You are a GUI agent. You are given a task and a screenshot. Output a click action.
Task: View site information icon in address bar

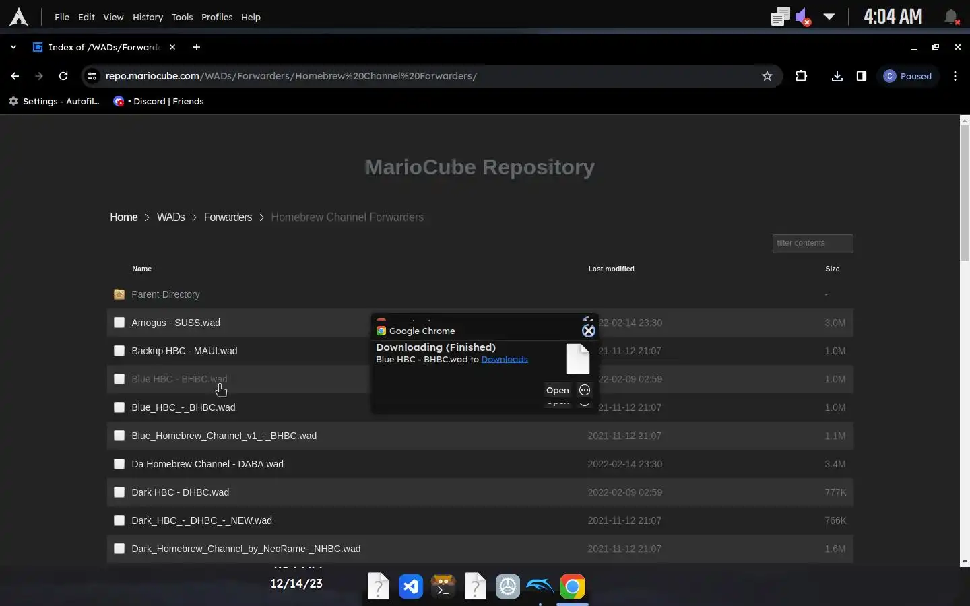pyautogui.click(x=92, y=76)
